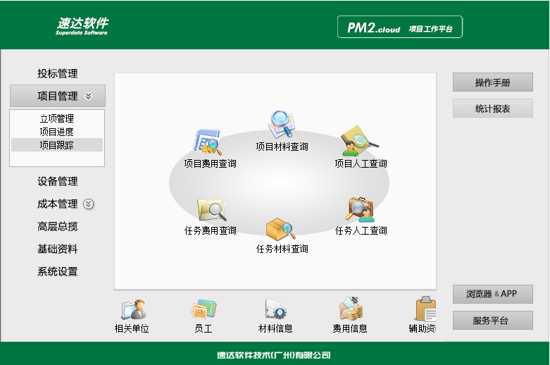Click 速达软件技术(广州)有限公司 footer text
The height and width of the screenshot is (365, 550).
click(x=274, y=355)
